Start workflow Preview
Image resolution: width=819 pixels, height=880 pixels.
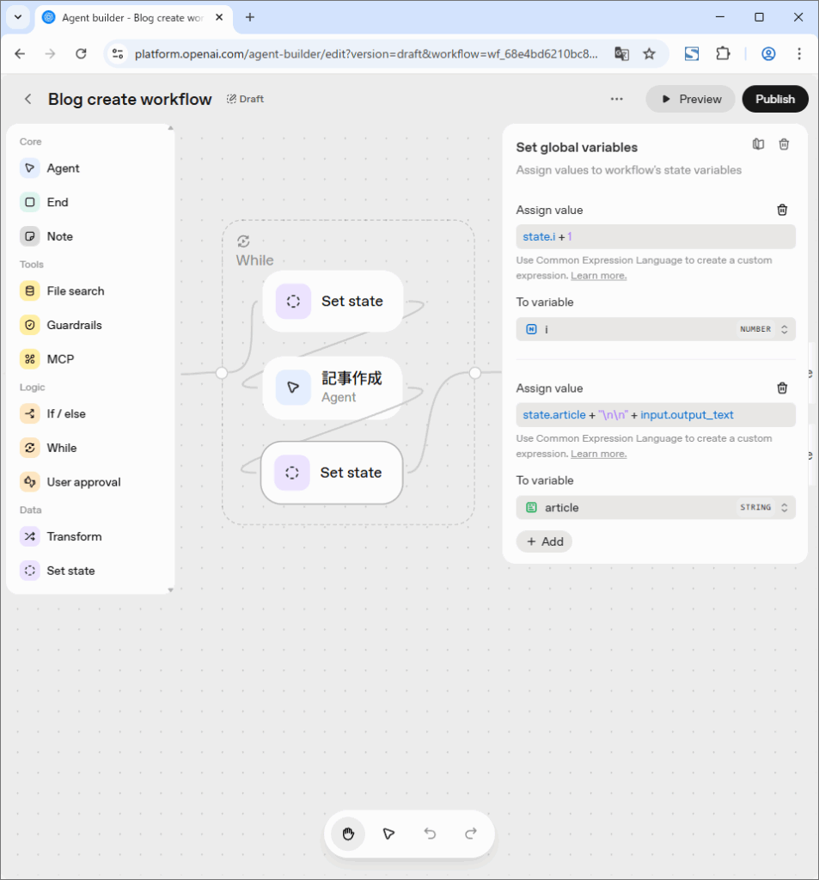click(690, 99)
